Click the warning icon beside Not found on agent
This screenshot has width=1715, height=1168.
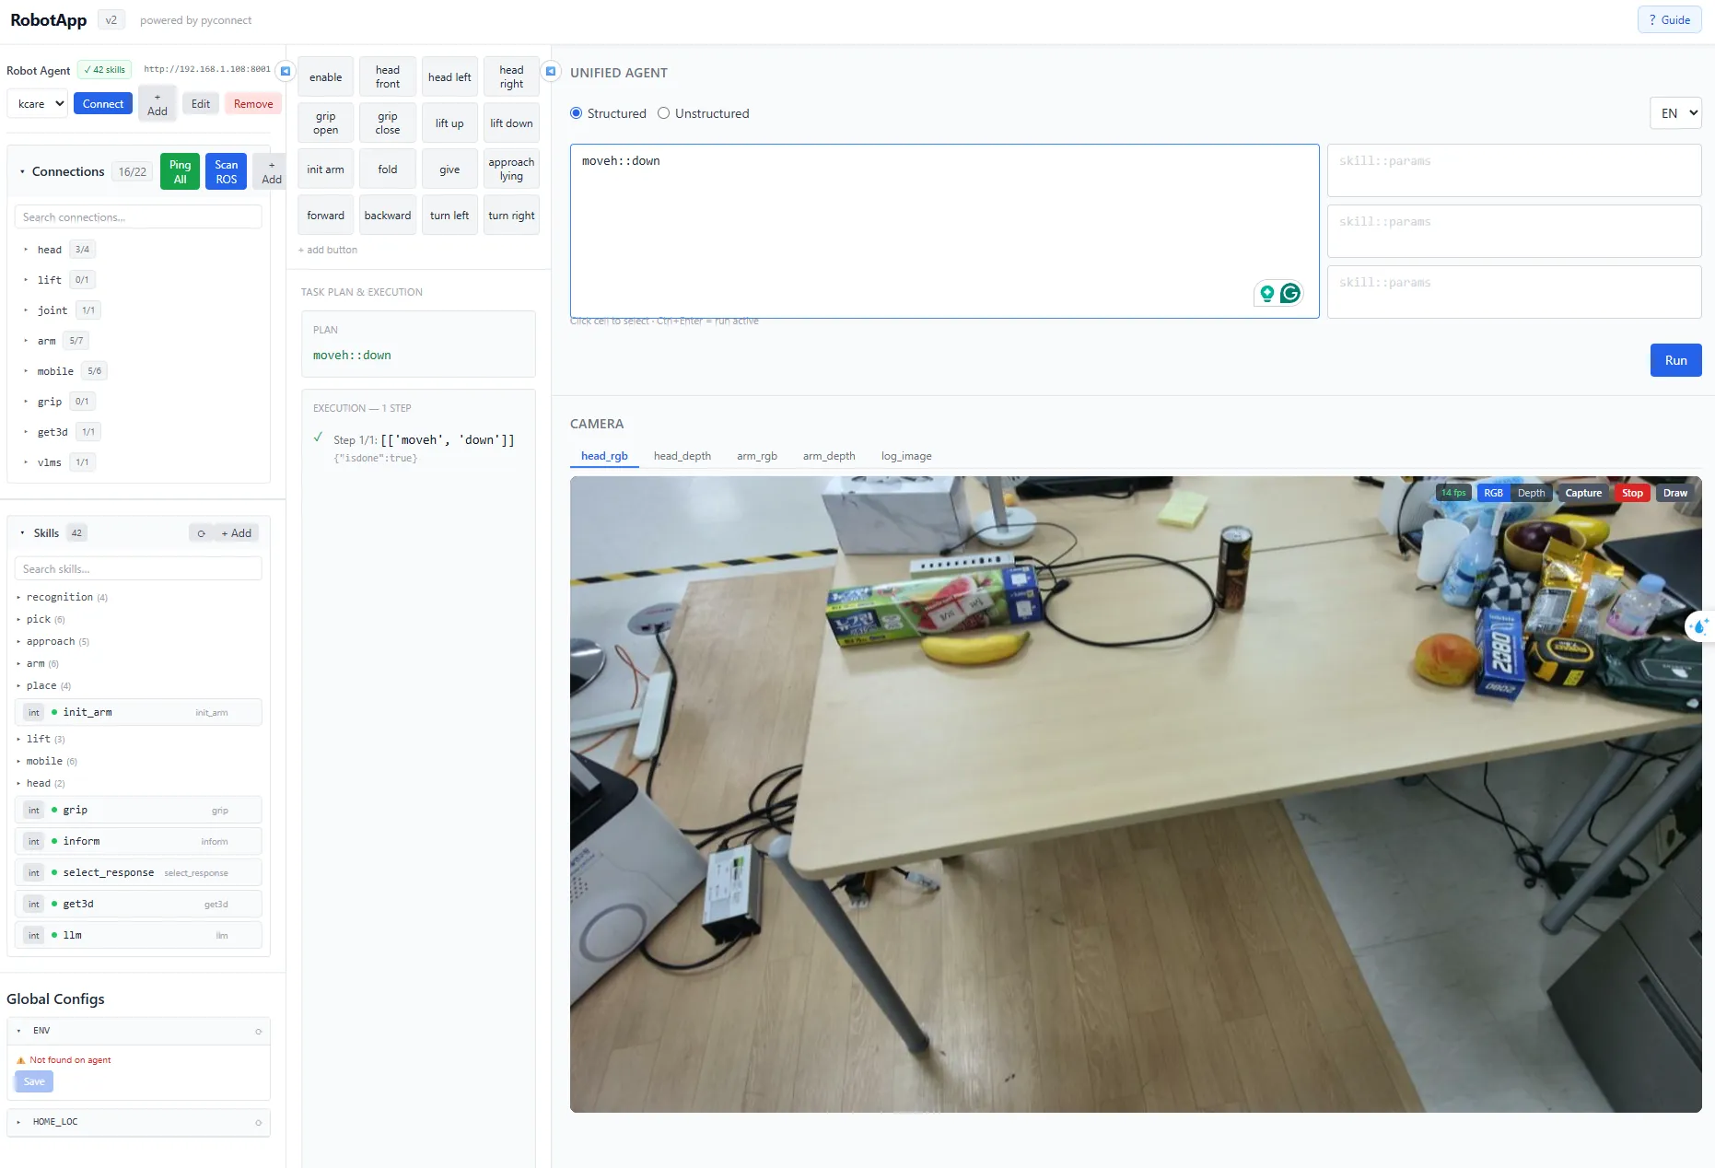[20, 1060]
